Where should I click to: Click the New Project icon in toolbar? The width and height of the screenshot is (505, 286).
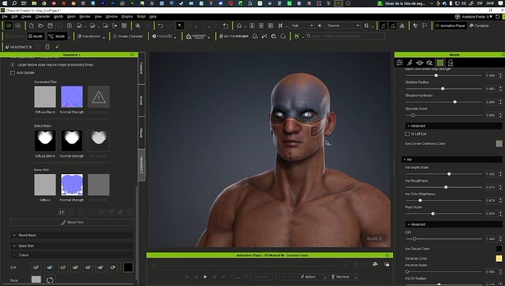point(31,26)
